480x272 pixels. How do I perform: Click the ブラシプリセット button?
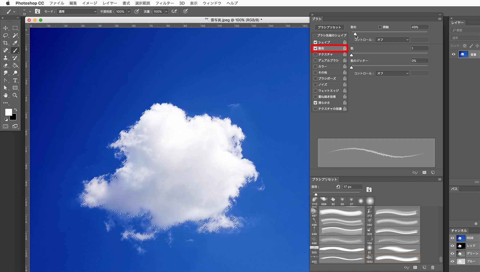pyautogui.click(x=329, y=27)
